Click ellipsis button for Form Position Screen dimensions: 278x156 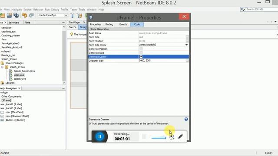click(187, 41)
